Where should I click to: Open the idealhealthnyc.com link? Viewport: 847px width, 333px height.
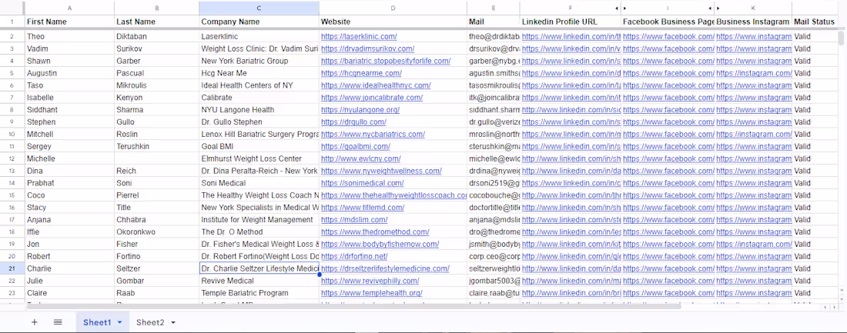click(376, 85)
